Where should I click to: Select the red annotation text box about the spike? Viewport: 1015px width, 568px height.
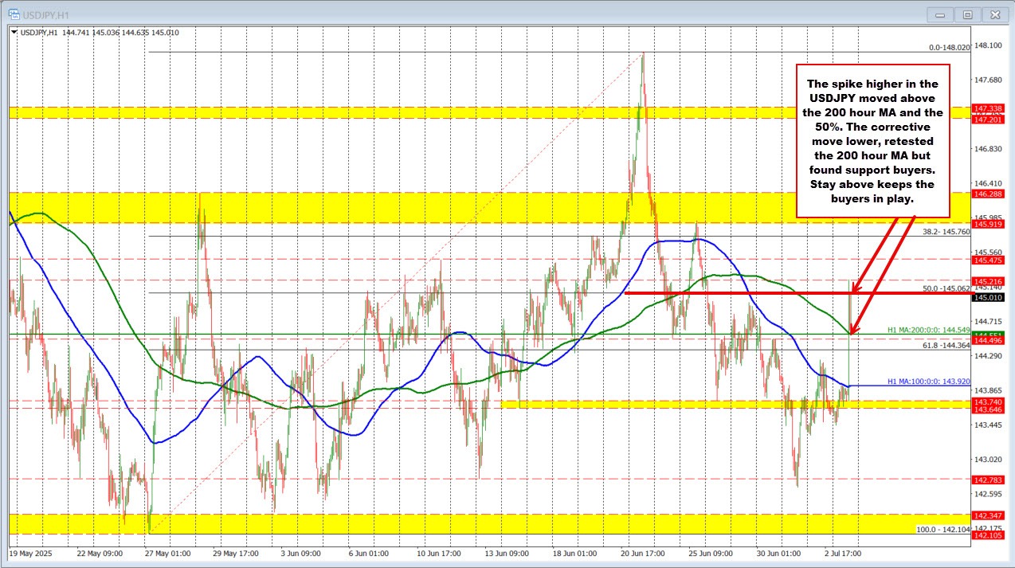click(872, 142)
